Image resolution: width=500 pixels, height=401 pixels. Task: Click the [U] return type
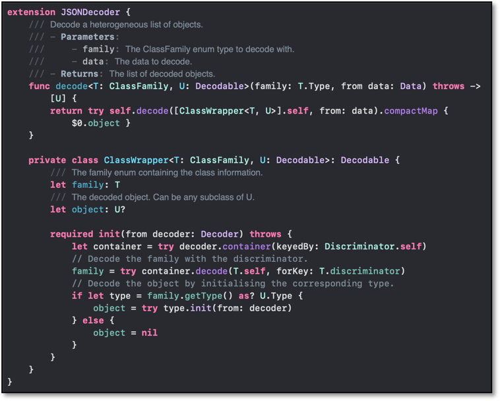pyautogui.click(x=58, y=98)
